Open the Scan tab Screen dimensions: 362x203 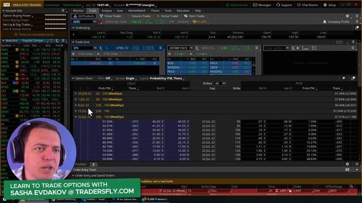pyautogui.click(x=120, y=11)
